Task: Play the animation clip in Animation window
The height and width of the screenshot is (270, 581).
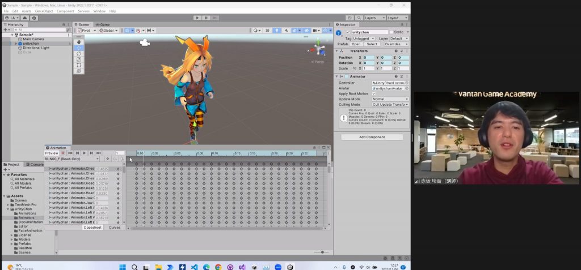Action: (x=85, y=153)
